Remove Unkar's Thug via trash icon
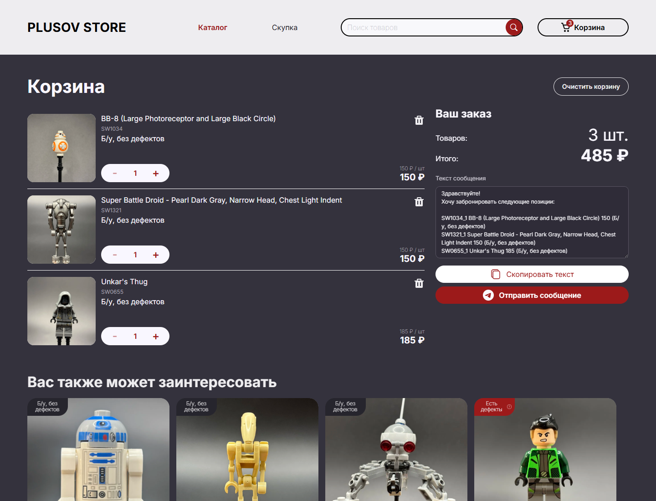Image resolution: width=656 pixels, height=501 pixels. [419, 283]
